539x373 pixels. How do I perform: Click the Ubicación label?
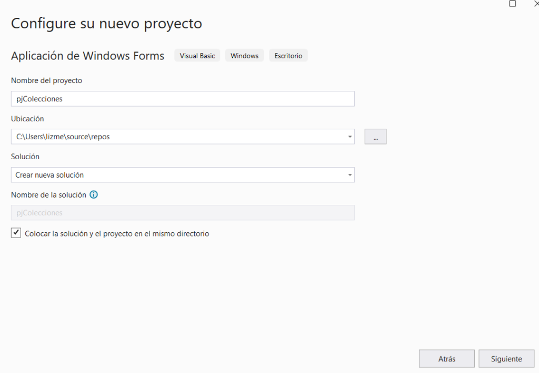[27, 119]
